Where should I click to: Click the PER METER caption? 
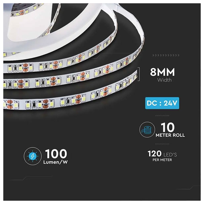(162, 160)
